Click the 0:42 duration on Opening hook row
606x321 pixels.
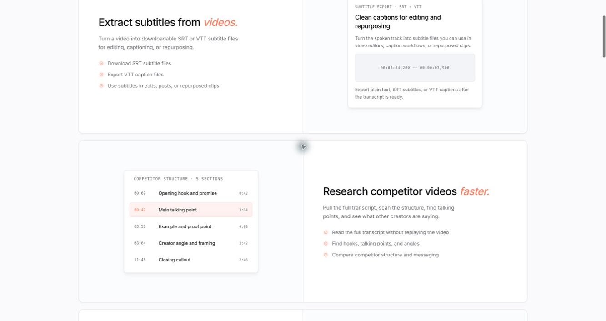243,193
